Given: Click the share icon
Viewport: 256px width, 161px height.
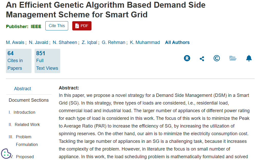Looking at the screenshot, I should click(202, 59).
